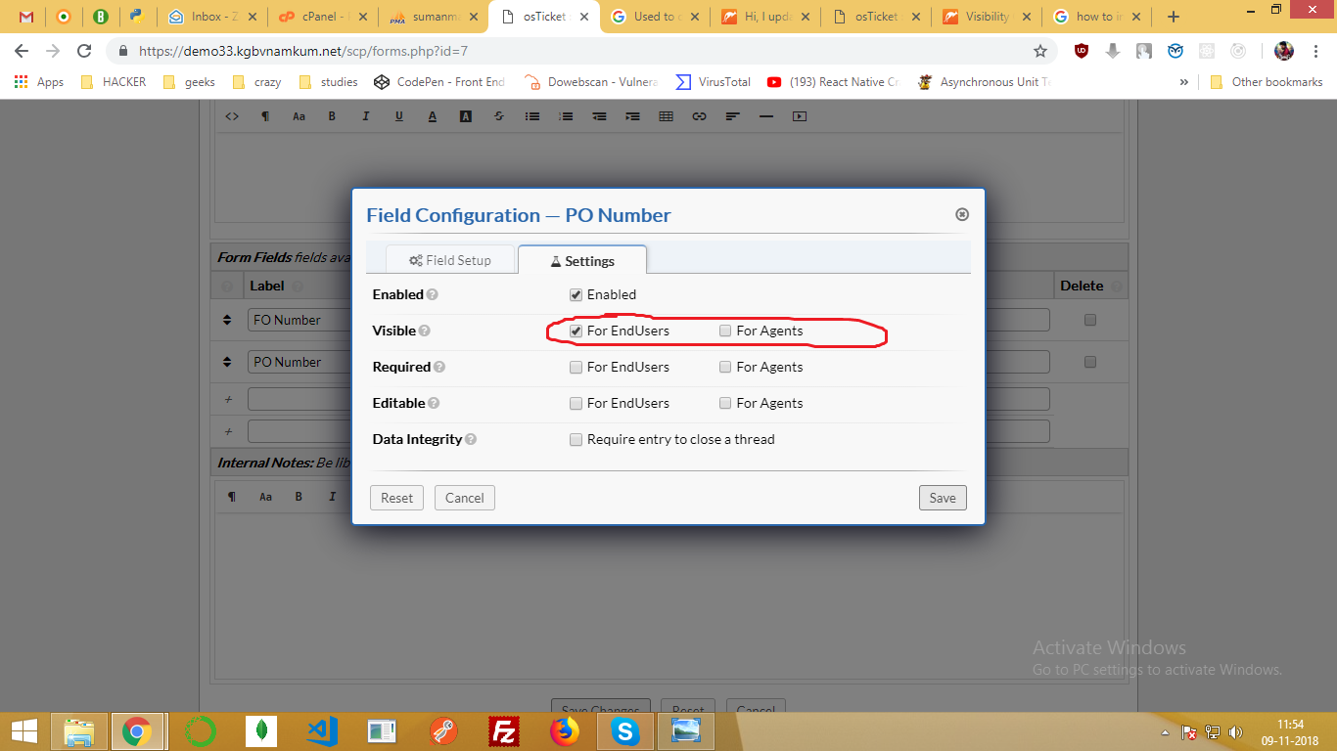Open the HTML code view icon
The width and height of the screenshot is (1337, 751).
pyautogui.click(x=231, y=115)
